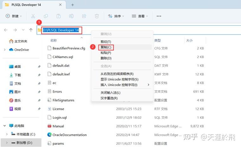Go forward with the forward arrow
Screen dimensions: 241x147
[x=15, y=30]
